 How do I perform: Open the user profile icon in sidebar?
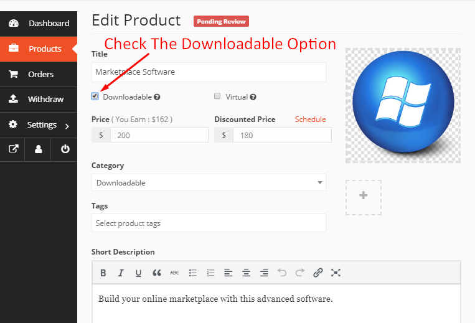pyautogui.click(x=38, y=149)
